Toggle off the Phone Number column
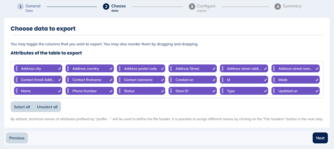334x149 pixels. 111,91
